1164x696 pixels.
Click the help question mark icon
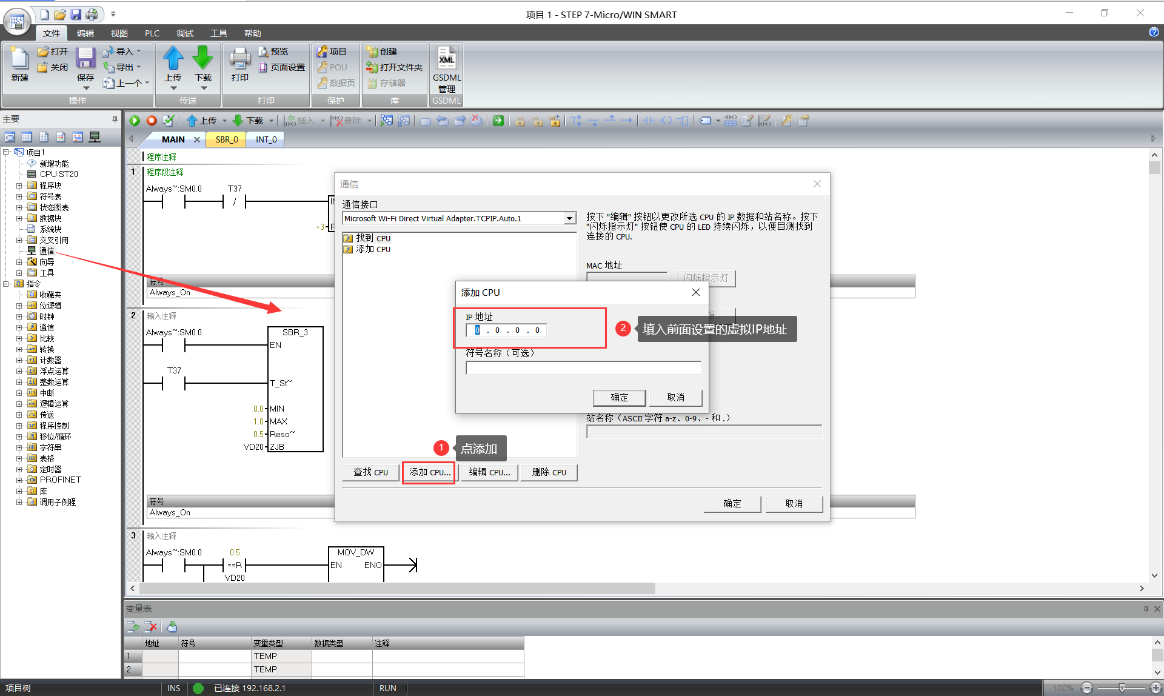pyautogui.click(x=1154, y=32)
